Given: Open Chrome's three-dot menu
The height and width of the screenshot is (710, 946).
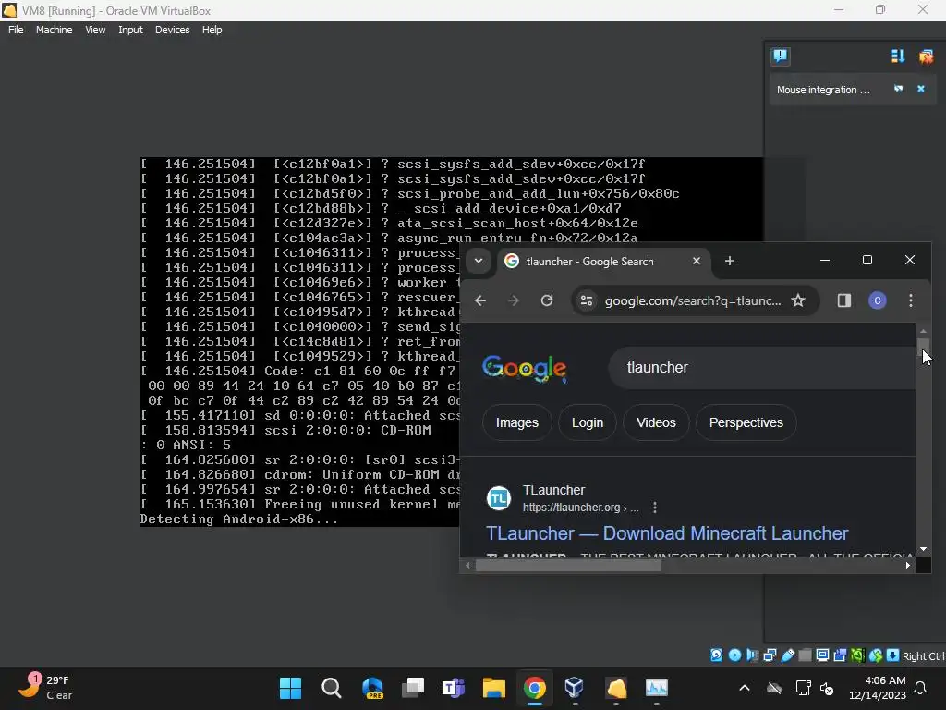Looking at the screenshot, I should [x=910, y=300].
